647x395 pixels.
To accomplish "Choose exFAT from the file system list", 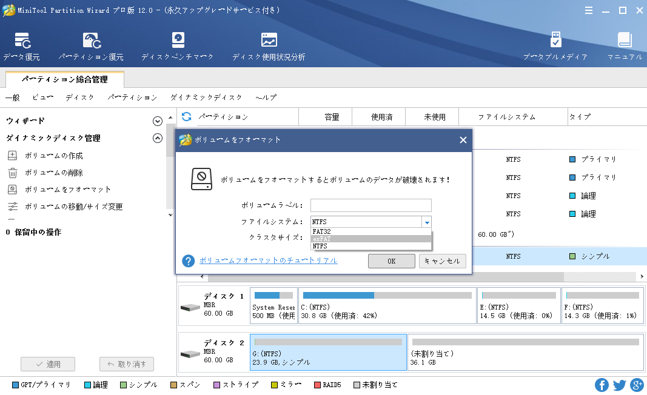I will coord(371,239).
